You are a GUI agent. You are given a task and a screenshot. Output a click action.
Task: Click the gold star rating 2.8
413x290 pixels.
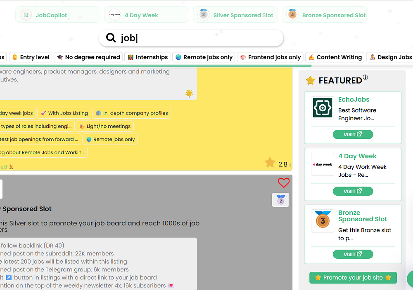click(270, 163)
